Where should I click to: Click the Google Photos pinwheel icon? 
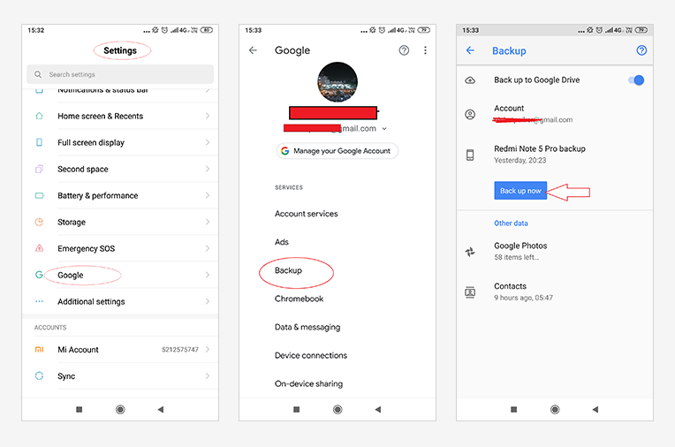470,252
